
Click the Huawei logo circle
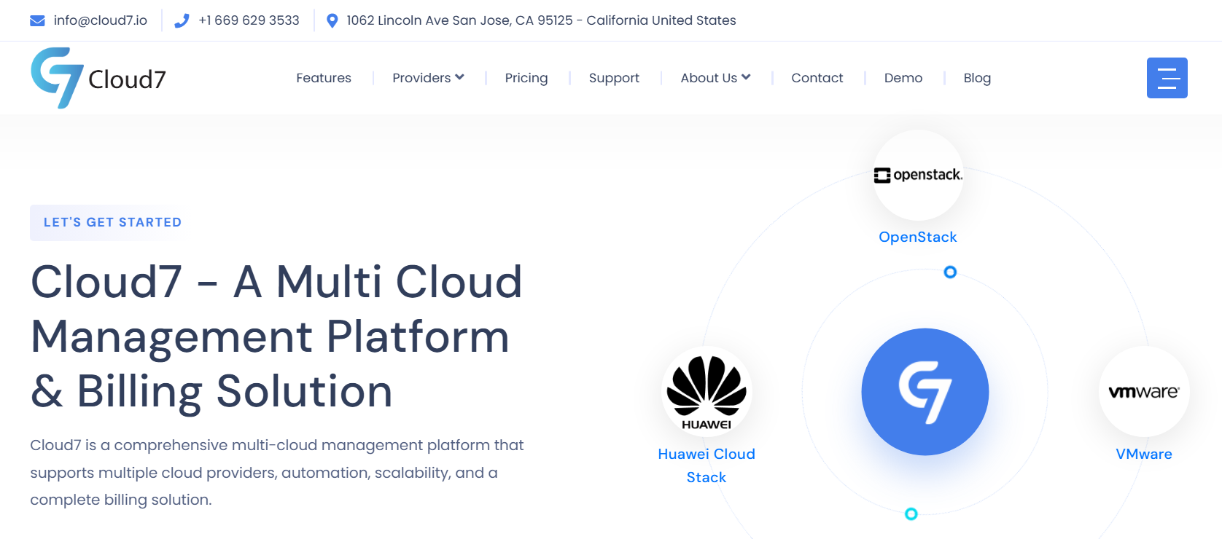pyautogui.click(x=707, y=392)
